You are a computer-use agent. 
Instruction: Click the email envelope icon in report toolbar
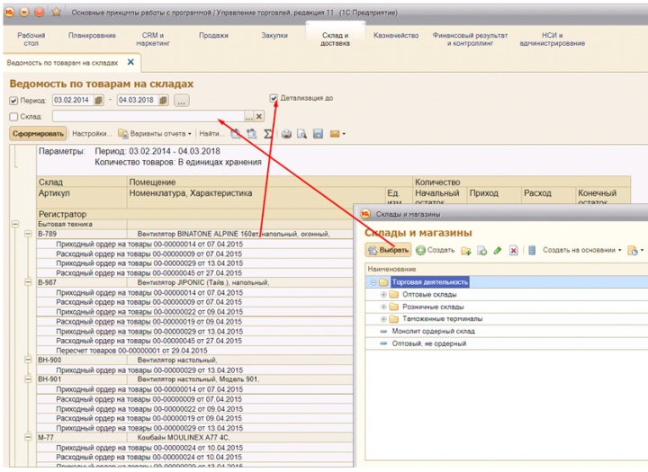coord(334,134)
